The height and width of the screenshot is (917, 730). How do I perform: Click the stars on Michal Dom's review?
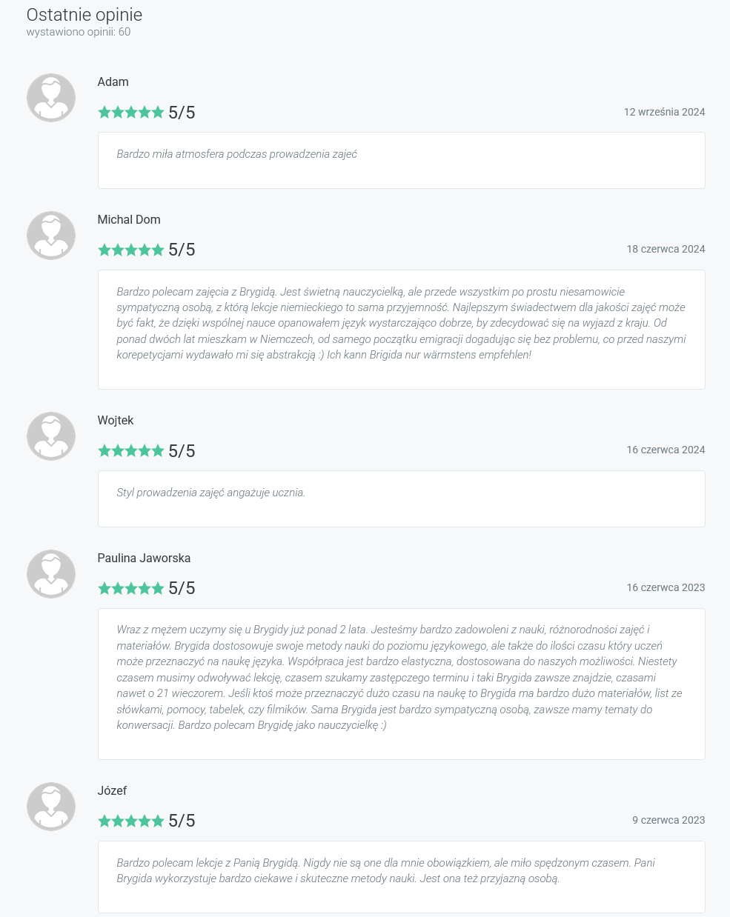[x=131, y=250]
